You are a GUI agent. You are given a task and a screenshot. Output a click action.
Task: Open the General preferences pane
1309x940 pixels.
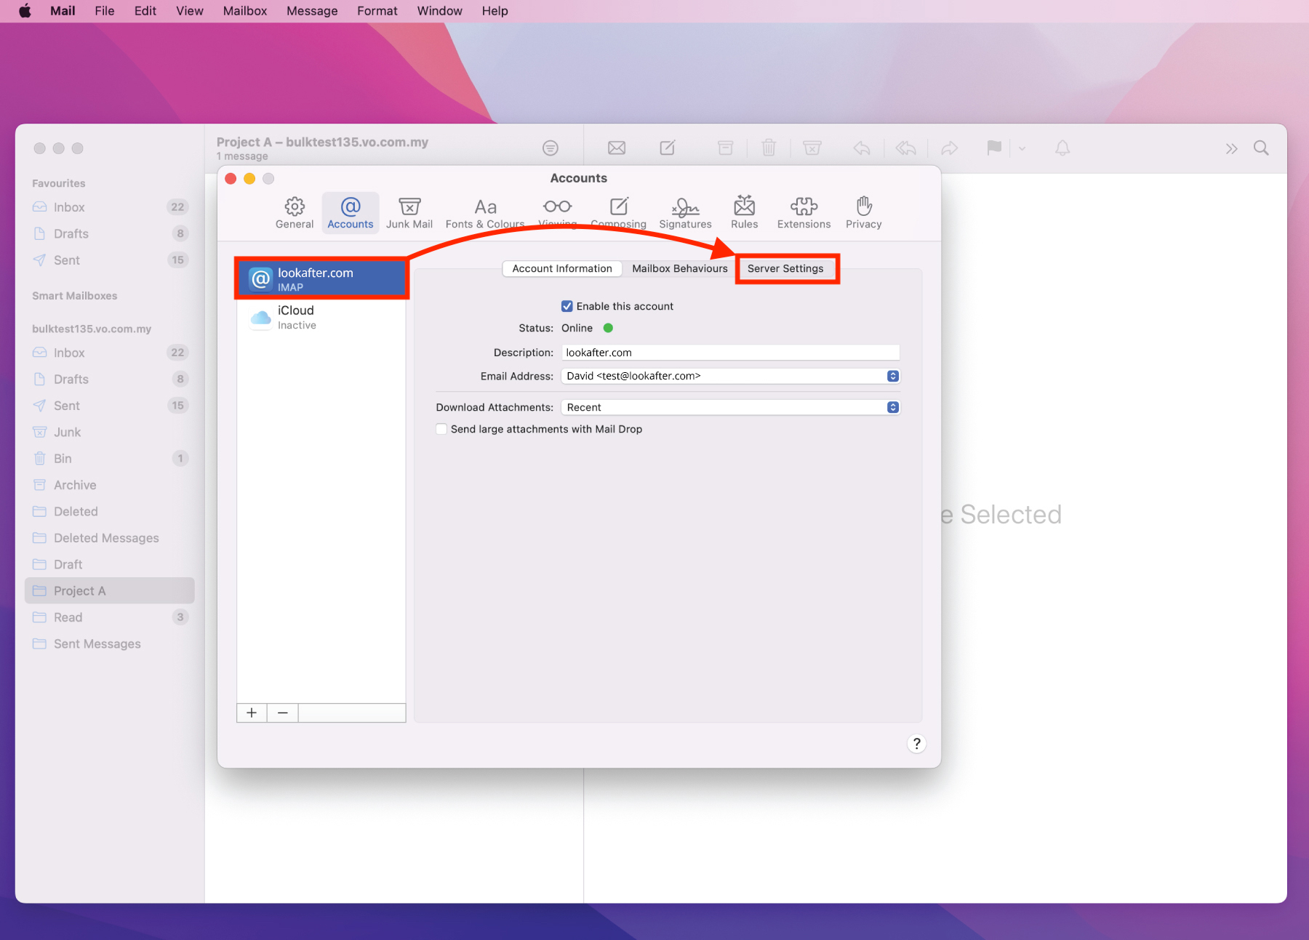pos(295,212)
